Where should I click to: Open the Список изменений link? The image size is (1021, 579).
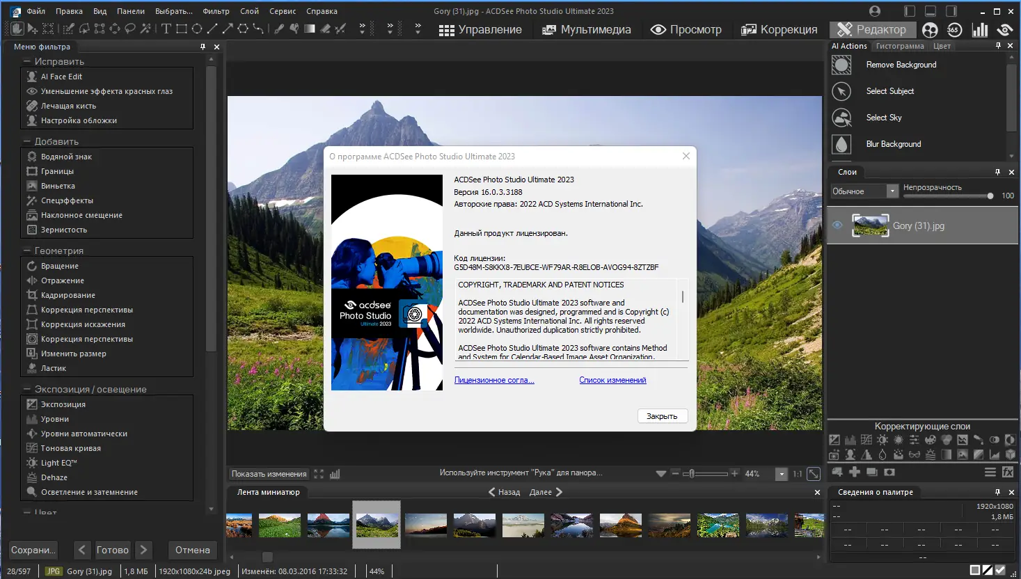coord(612,380)
